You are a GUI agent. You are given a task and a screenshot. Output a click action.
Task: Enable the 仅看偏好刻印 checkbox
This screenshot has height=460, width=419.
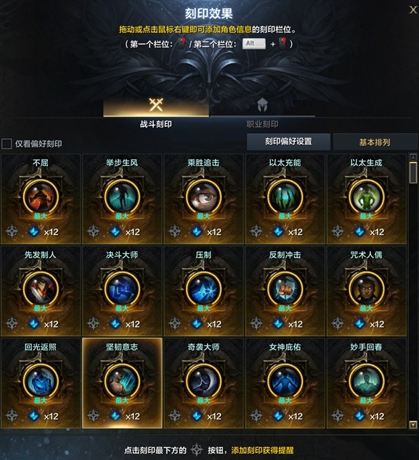(x=6, y=144)
